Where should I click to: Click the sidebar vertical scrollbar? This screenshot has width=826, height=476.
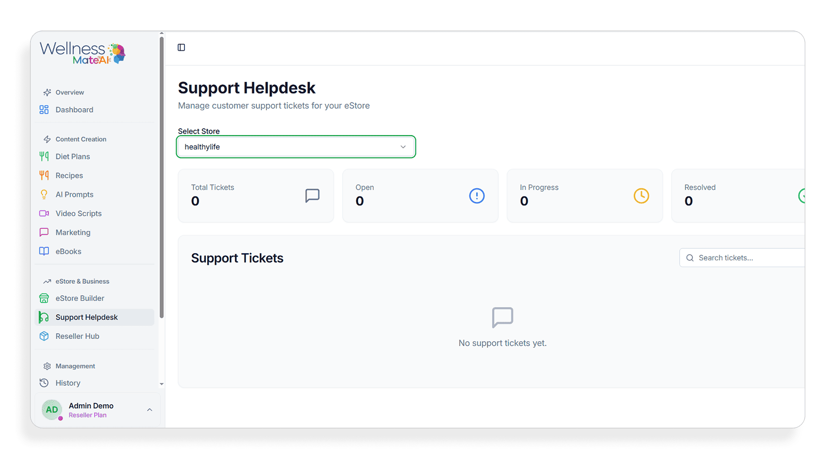pyautogui.click(x=161, y=176)
